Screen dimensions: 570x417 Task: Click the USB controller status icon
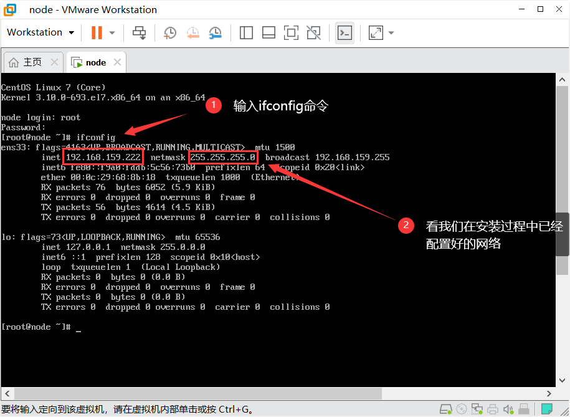click(523, 410)
